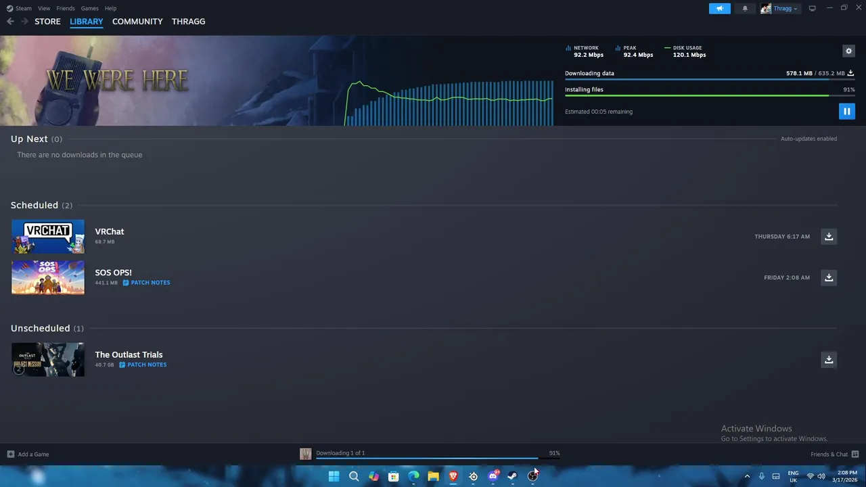Click the VRChat title text

pyautogui.click(x=110, y=231)
